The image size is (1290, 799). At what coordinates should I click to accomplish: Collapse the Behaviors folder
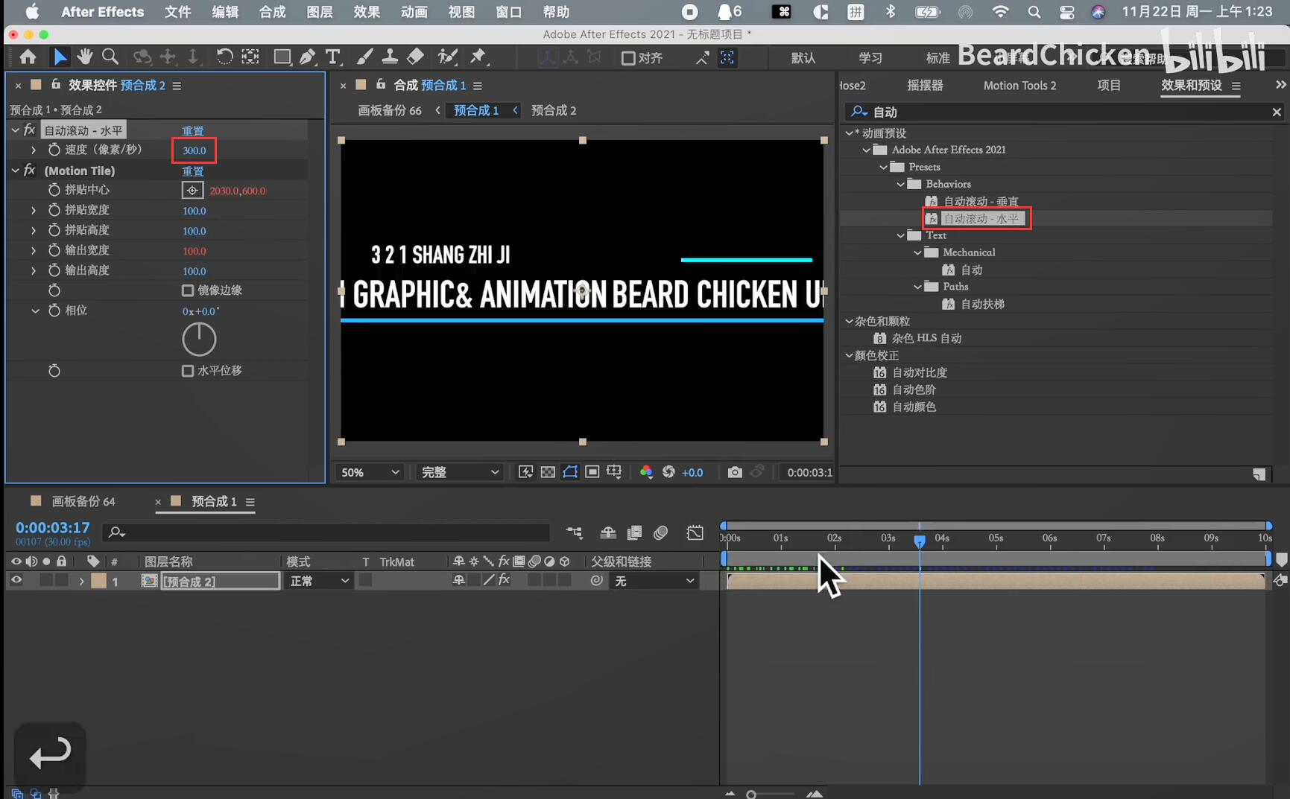pos(900,184)
